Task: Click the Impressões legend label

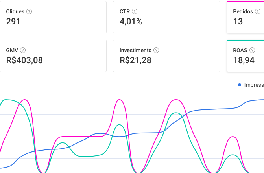Action: tap(254, 85)
